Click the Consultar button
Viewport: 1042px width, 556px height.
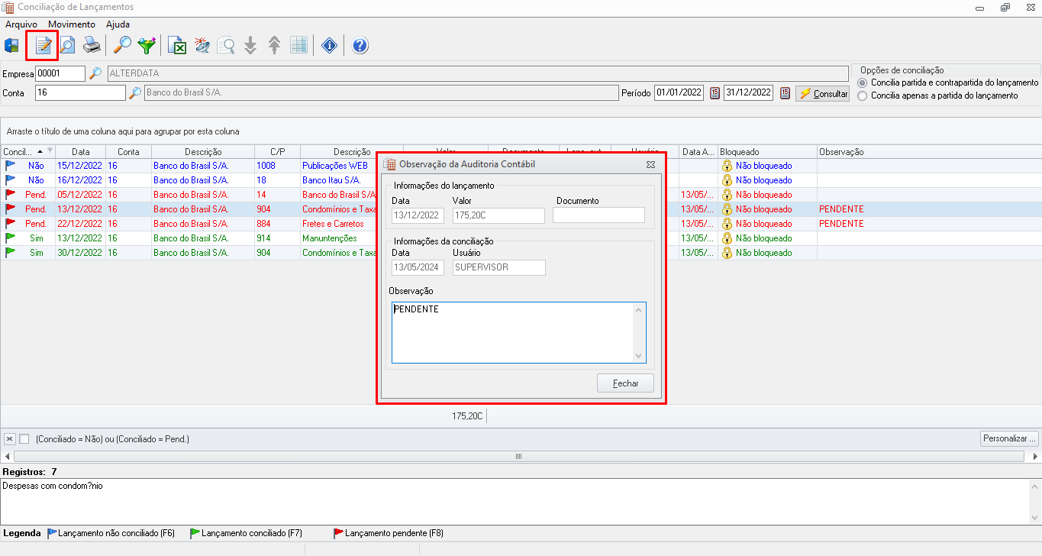[823, 94]
